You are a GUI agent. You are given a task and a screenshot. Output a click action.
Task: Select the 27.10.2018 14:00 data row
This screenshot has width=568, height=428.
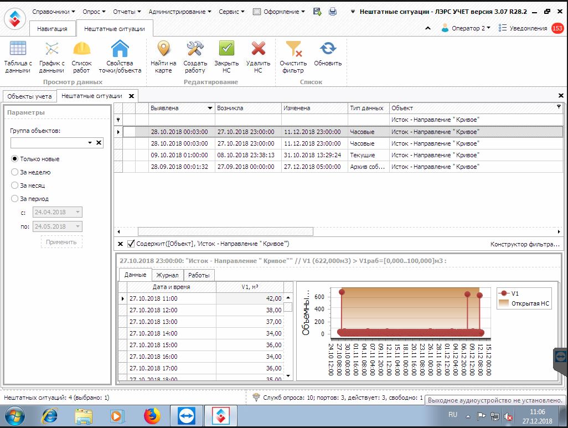(201, 333)
